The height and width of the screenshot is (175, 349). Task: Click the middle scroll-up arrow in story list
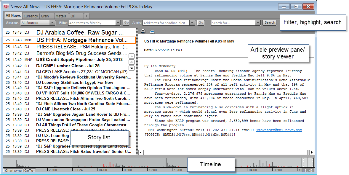(x=132, y=62)
